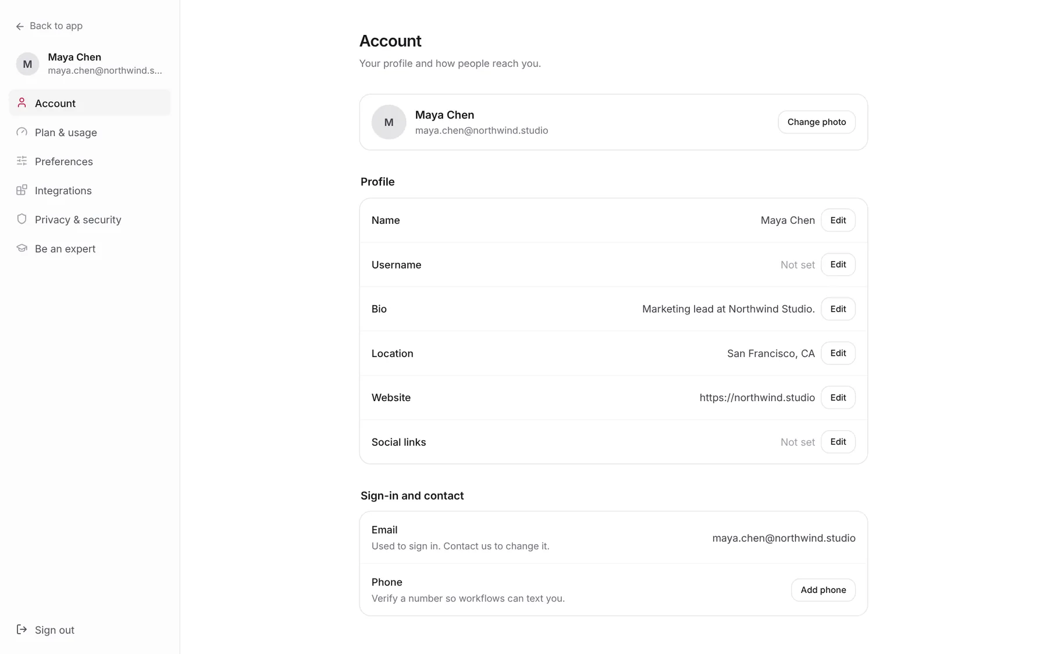Image resolution: width=1047 pixels, height=654 pixels.
Task: Click the San Francisco, CA location value
Action: [771, 353]
